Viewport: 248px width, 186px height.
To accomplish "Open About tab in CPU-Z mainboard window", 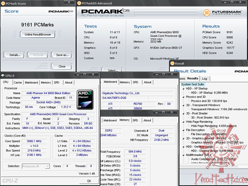I will tap(148, 82).
